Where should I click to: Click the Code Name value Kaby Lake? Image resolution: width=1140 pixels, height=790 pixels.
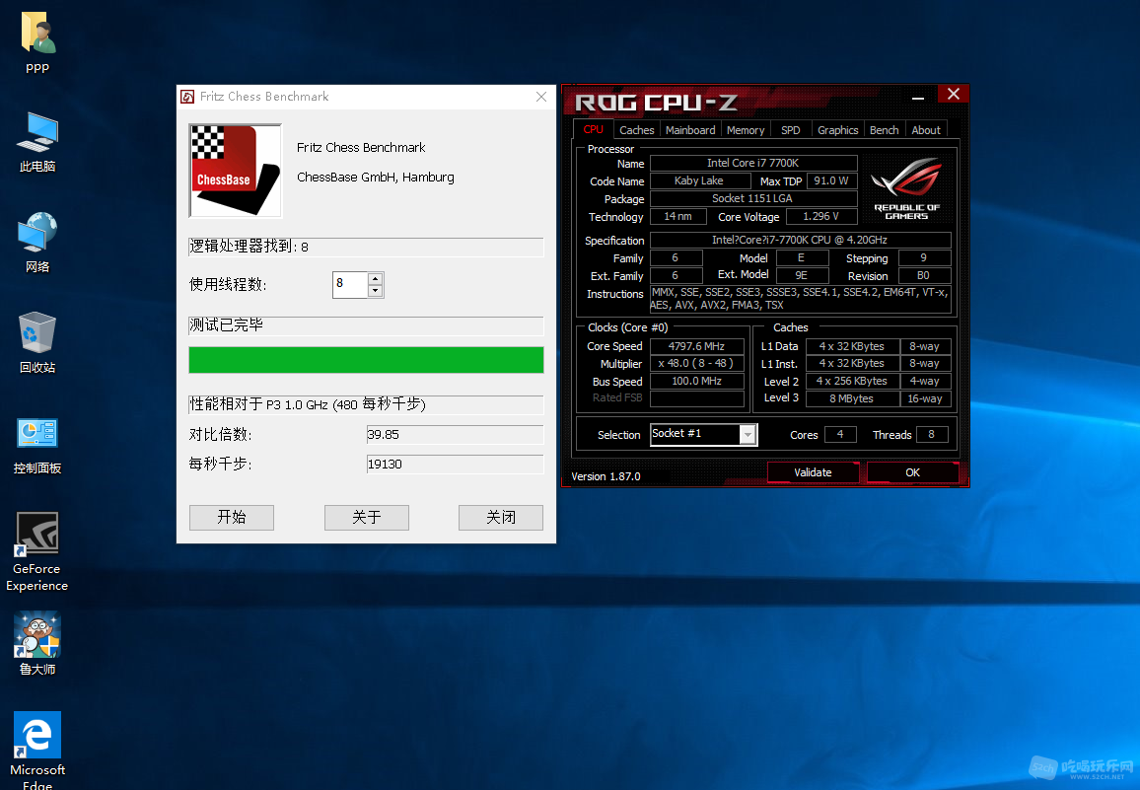[698, 180]
